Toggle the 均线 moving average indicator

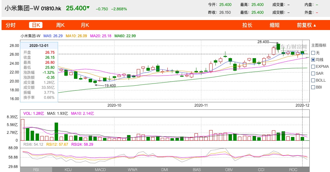(313, 60)
